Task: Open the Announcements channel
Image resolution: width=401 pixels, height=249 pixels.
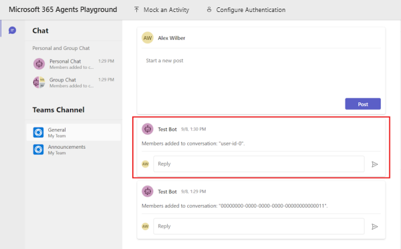Action: (74, 150)
